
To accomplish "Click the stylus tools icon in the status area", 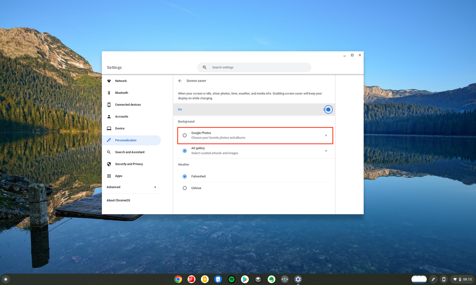I will [433, 279].
